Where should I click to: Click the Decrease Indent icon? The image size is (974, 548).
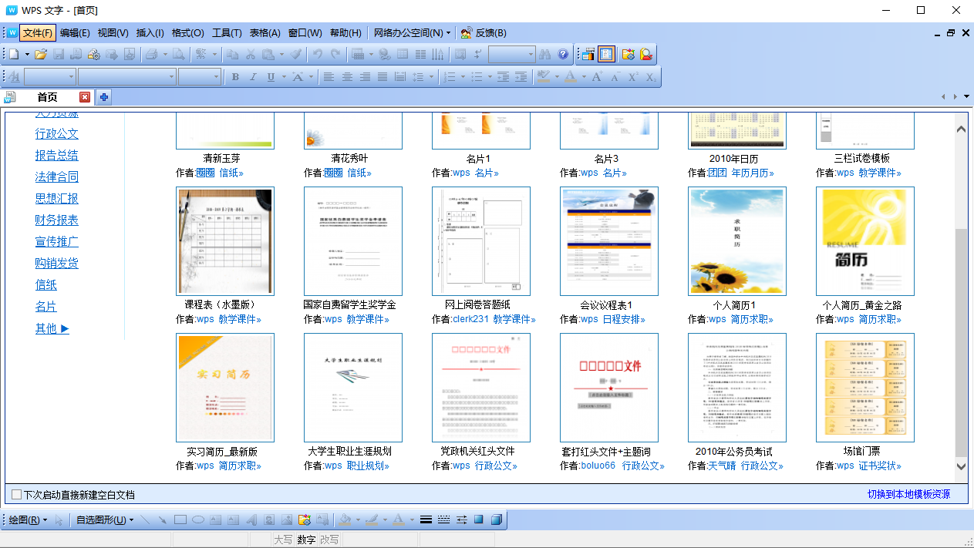[x=503, y=77]
